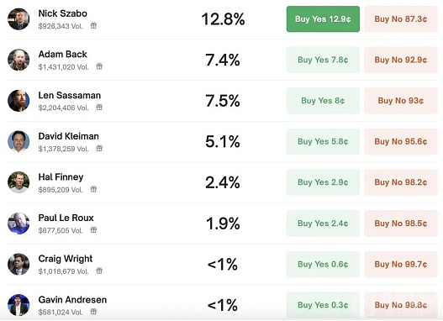Buy Yes 2.9¢ on Hal Finney
Screen dimensions: 443x321
point(323,182)
